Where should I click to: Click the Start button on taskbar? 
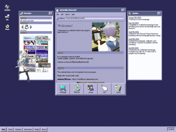click(x=3, y=129)
